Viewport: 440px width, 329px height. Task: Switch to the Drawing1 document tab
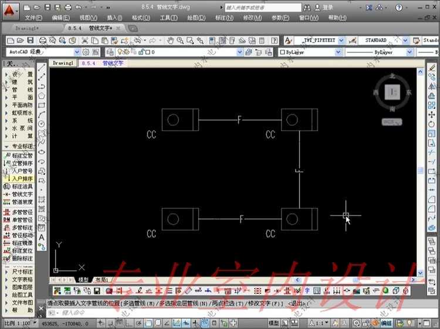coord(63,63)
